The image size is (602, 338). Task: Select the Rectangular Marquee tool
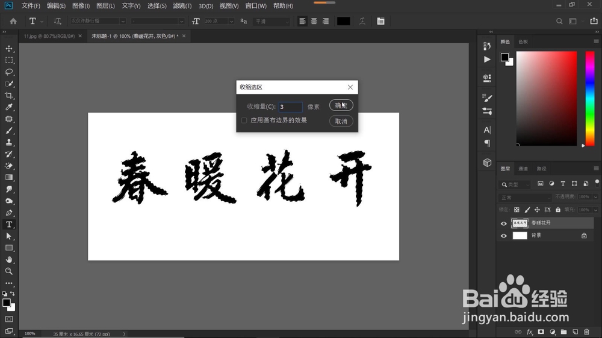click(9, 61)
